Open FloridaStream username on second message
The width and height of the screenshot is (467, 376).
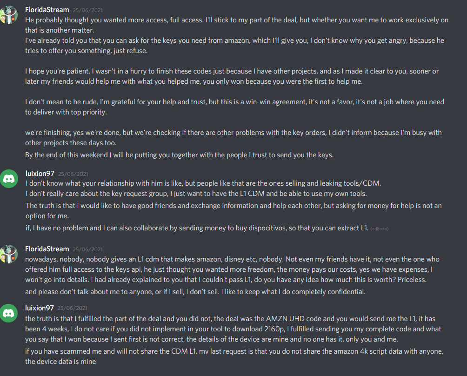coord(47,249)
